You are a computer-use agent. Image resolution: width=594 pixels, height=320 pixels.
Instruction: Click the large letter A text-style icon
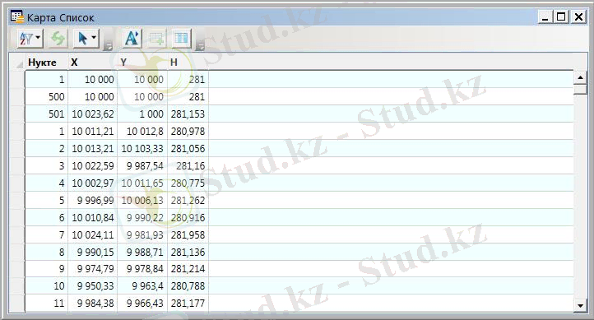click(132, 38)
